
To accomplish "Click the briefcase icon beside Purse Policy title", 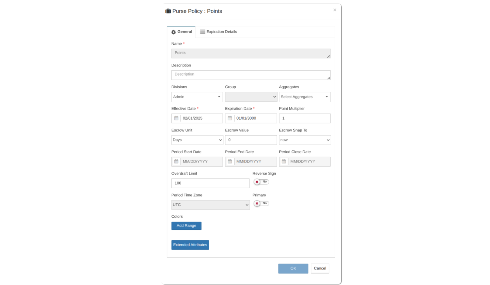I will (x=168, y=11).
